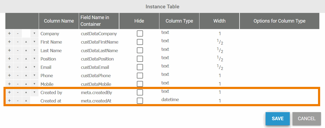
Task: Delete the Phone row with minus icon
Action: (18, 76)
